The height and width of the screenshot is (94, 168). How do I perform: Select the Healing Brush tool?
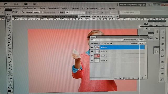point(9,35)
